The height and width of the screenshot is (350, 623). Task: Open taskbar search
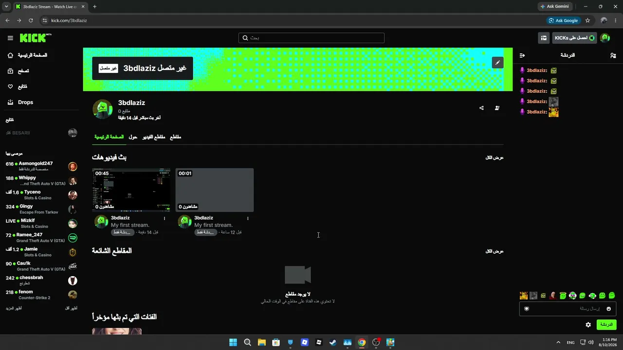(247, 342)
